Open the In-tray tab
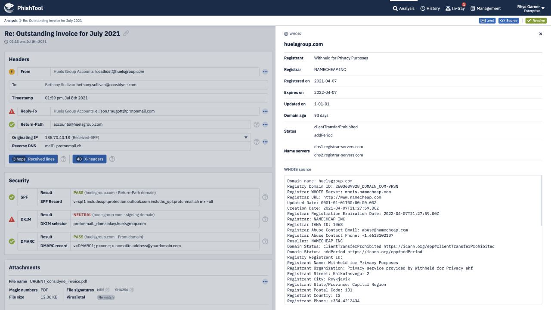Screen dimensions: 551x310 click(x=455, y=8)
